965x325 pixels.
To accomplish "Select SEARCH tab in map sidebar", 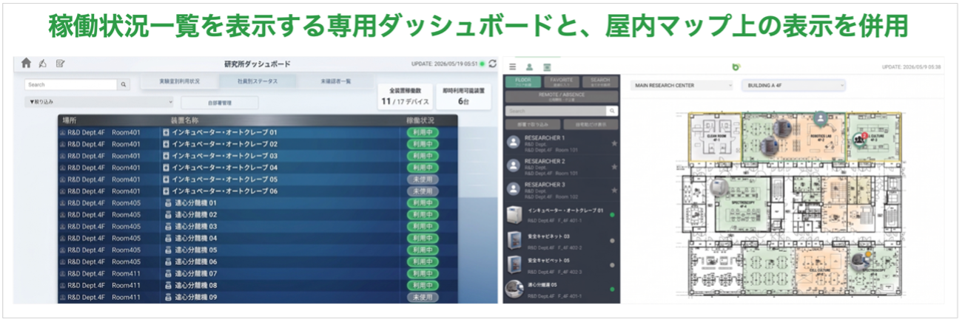I will click(x=600, y=82).
